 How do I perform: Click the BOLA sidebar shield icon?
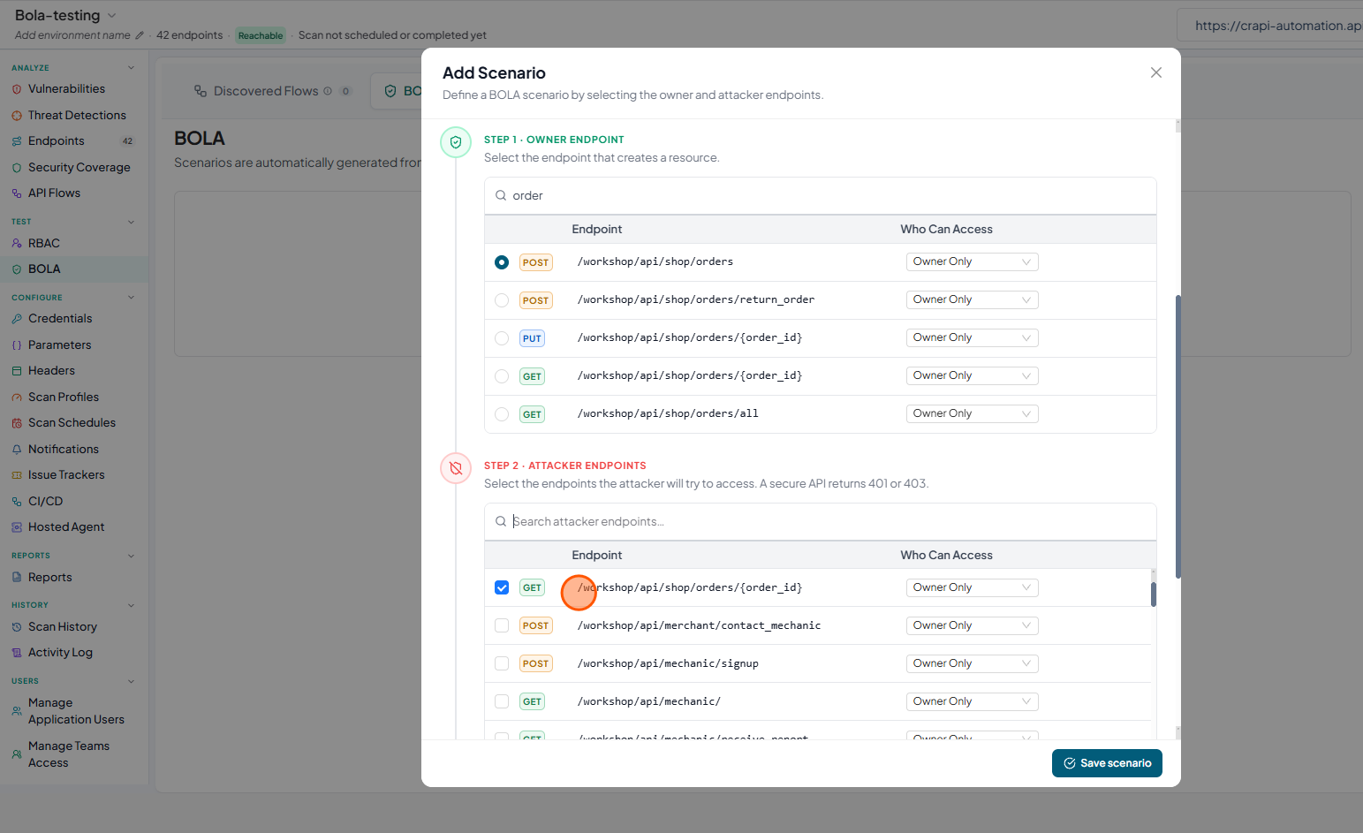click(x=17, y=269)
